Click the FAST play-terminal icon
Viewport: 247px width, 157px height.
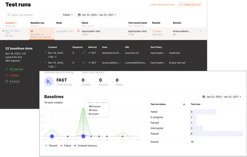[49, 82]
